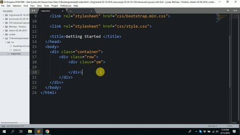Click line number 16 in the gutter
Viewport: 240px width, 135px height.
click(x=34, y=52)
